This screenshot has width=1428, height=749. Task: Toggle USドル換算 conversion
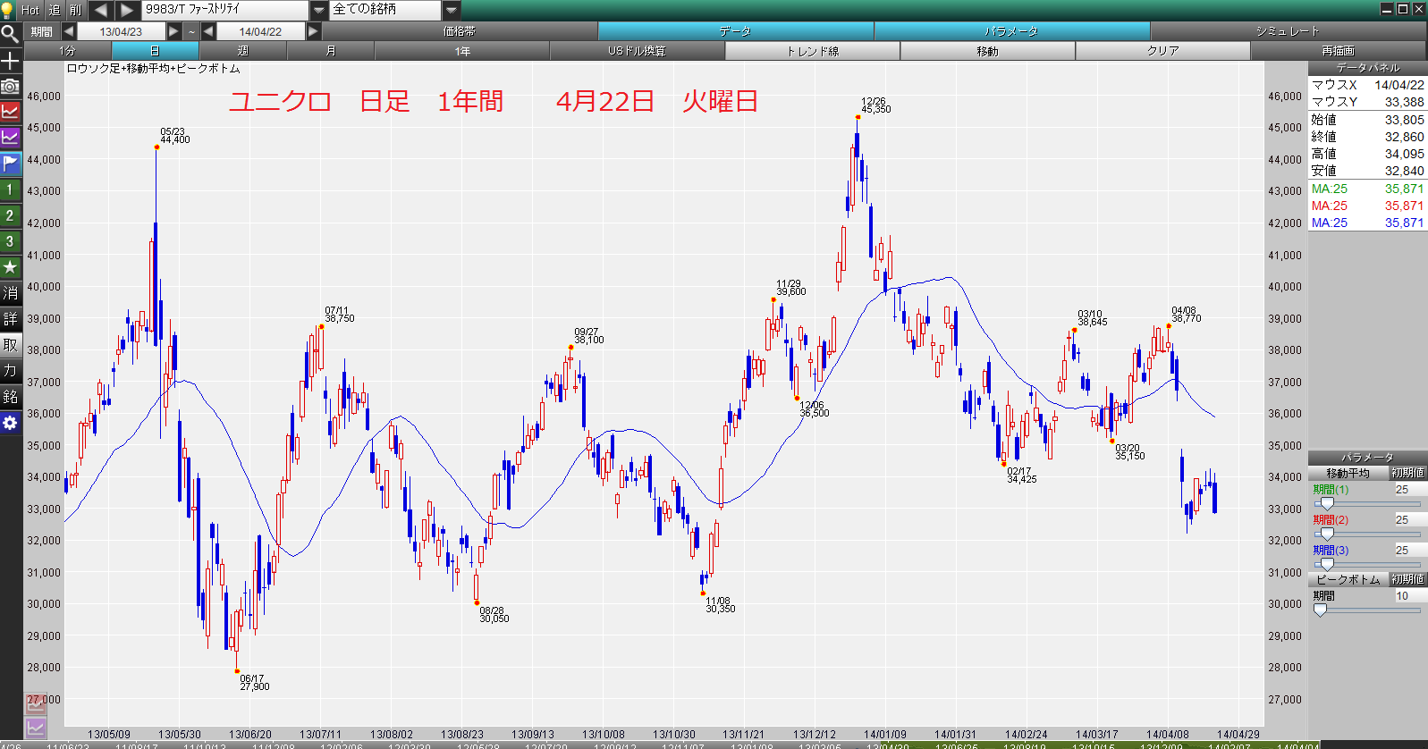(638, 51)
